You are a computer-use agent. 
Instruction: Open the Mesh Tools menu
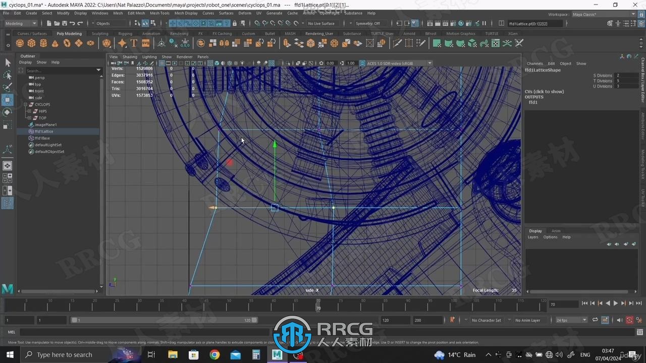[159, 13]
